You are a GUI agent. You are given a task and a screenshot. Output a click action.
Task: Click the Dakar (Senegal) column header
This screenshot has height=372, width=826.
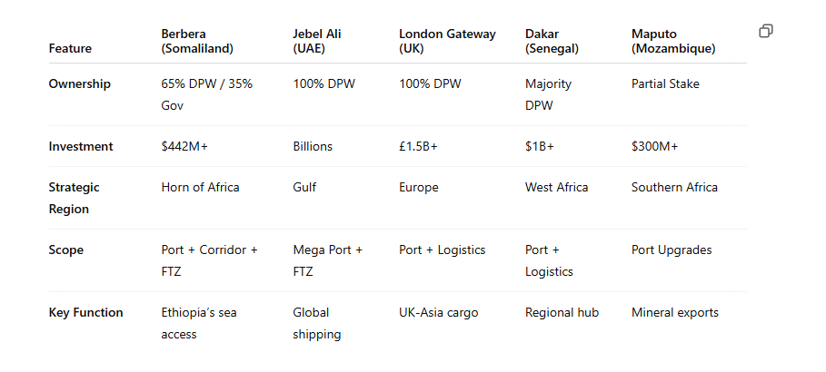[x=552, y=41]
